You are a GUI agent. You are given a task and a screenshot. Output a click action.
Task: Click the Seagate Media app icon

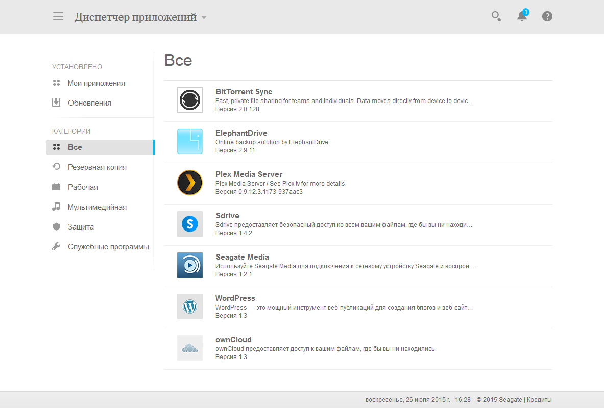(x=190, y=265)
